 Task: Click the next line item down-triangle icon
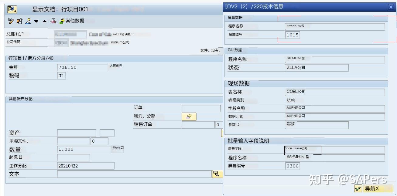point(36,21)
